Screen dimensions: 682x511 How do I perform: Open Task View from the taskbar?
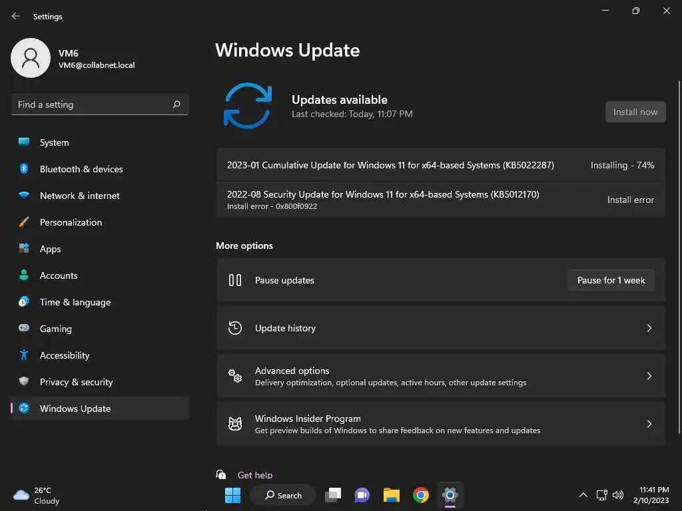coord(333,495)
